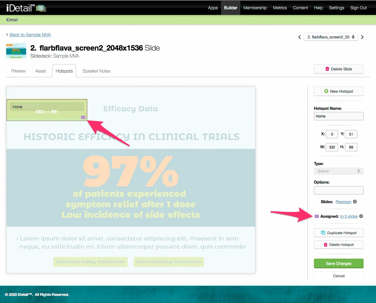This screenshot has height=303, width=376.
Task: Click the Options input field
Action: point(339,190)
